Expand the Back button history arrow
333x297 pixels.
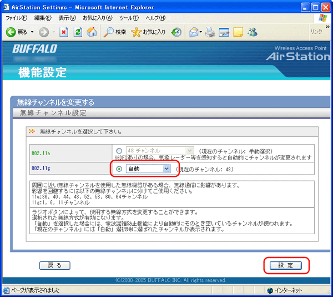[32, 32]
